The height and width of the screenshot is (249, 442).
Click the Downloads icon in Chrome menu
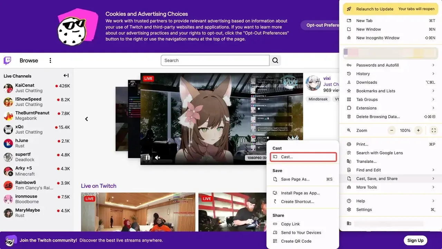pos(349,82)
